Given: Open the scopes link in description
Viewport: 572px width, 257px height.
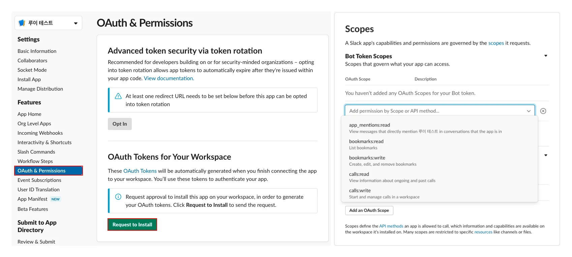Looking at the screenshot, I should pyautogui.click(x=496, y=43).
